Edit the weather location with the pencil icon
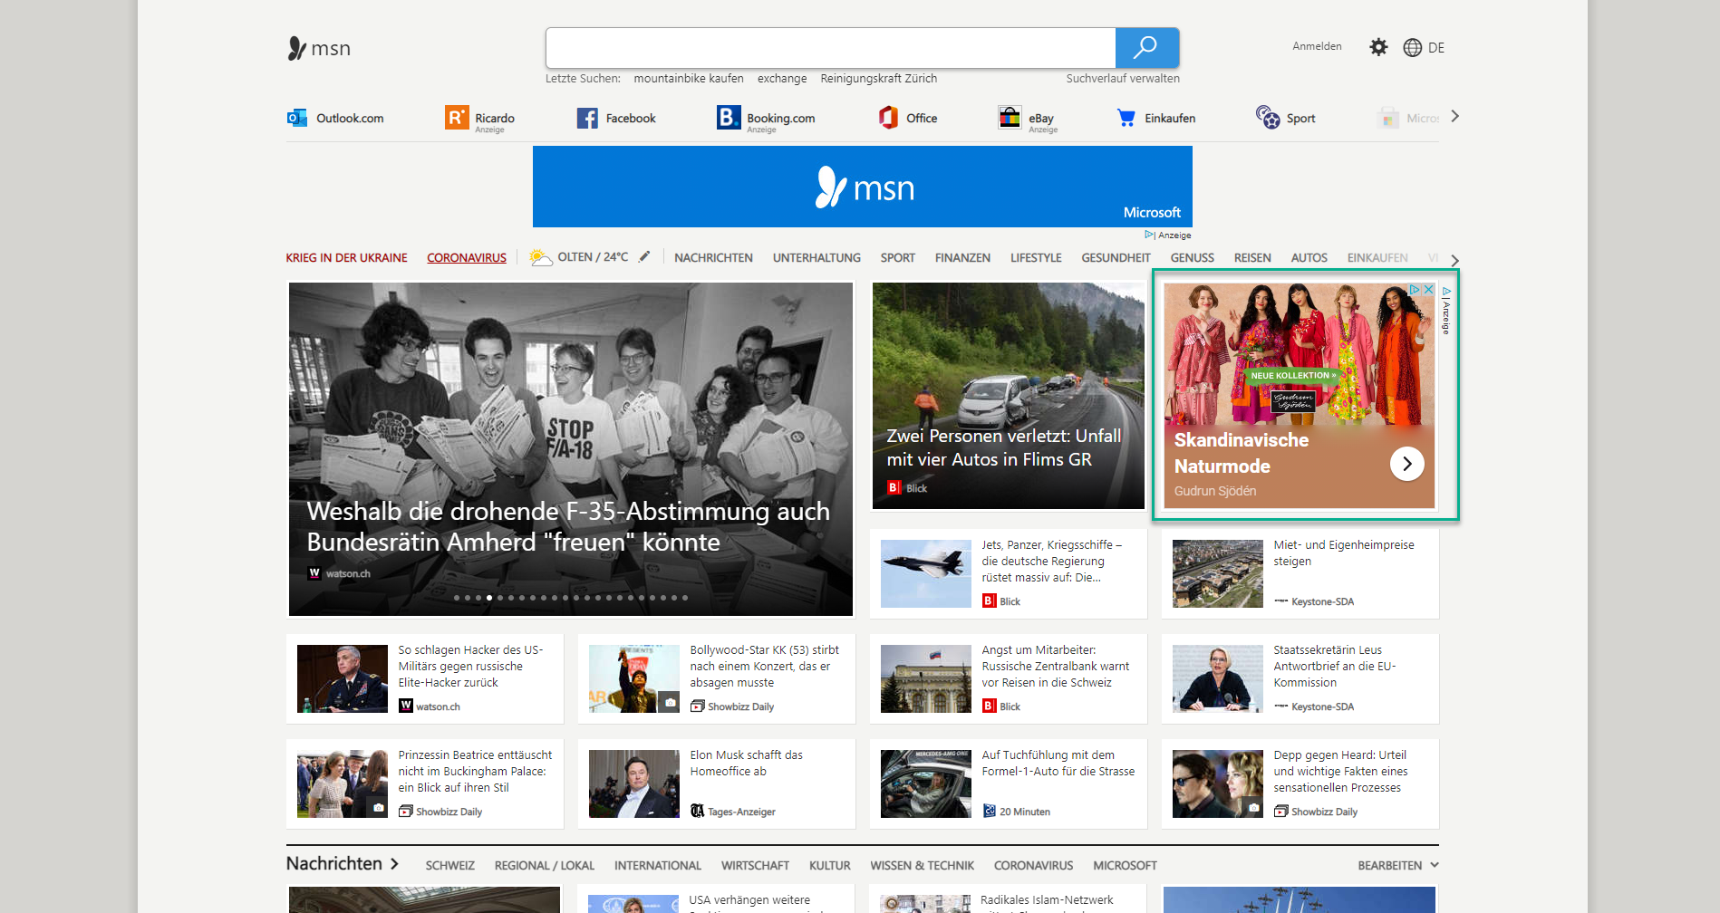Screen dimensions: 1720x913 (x=644, y=257)
